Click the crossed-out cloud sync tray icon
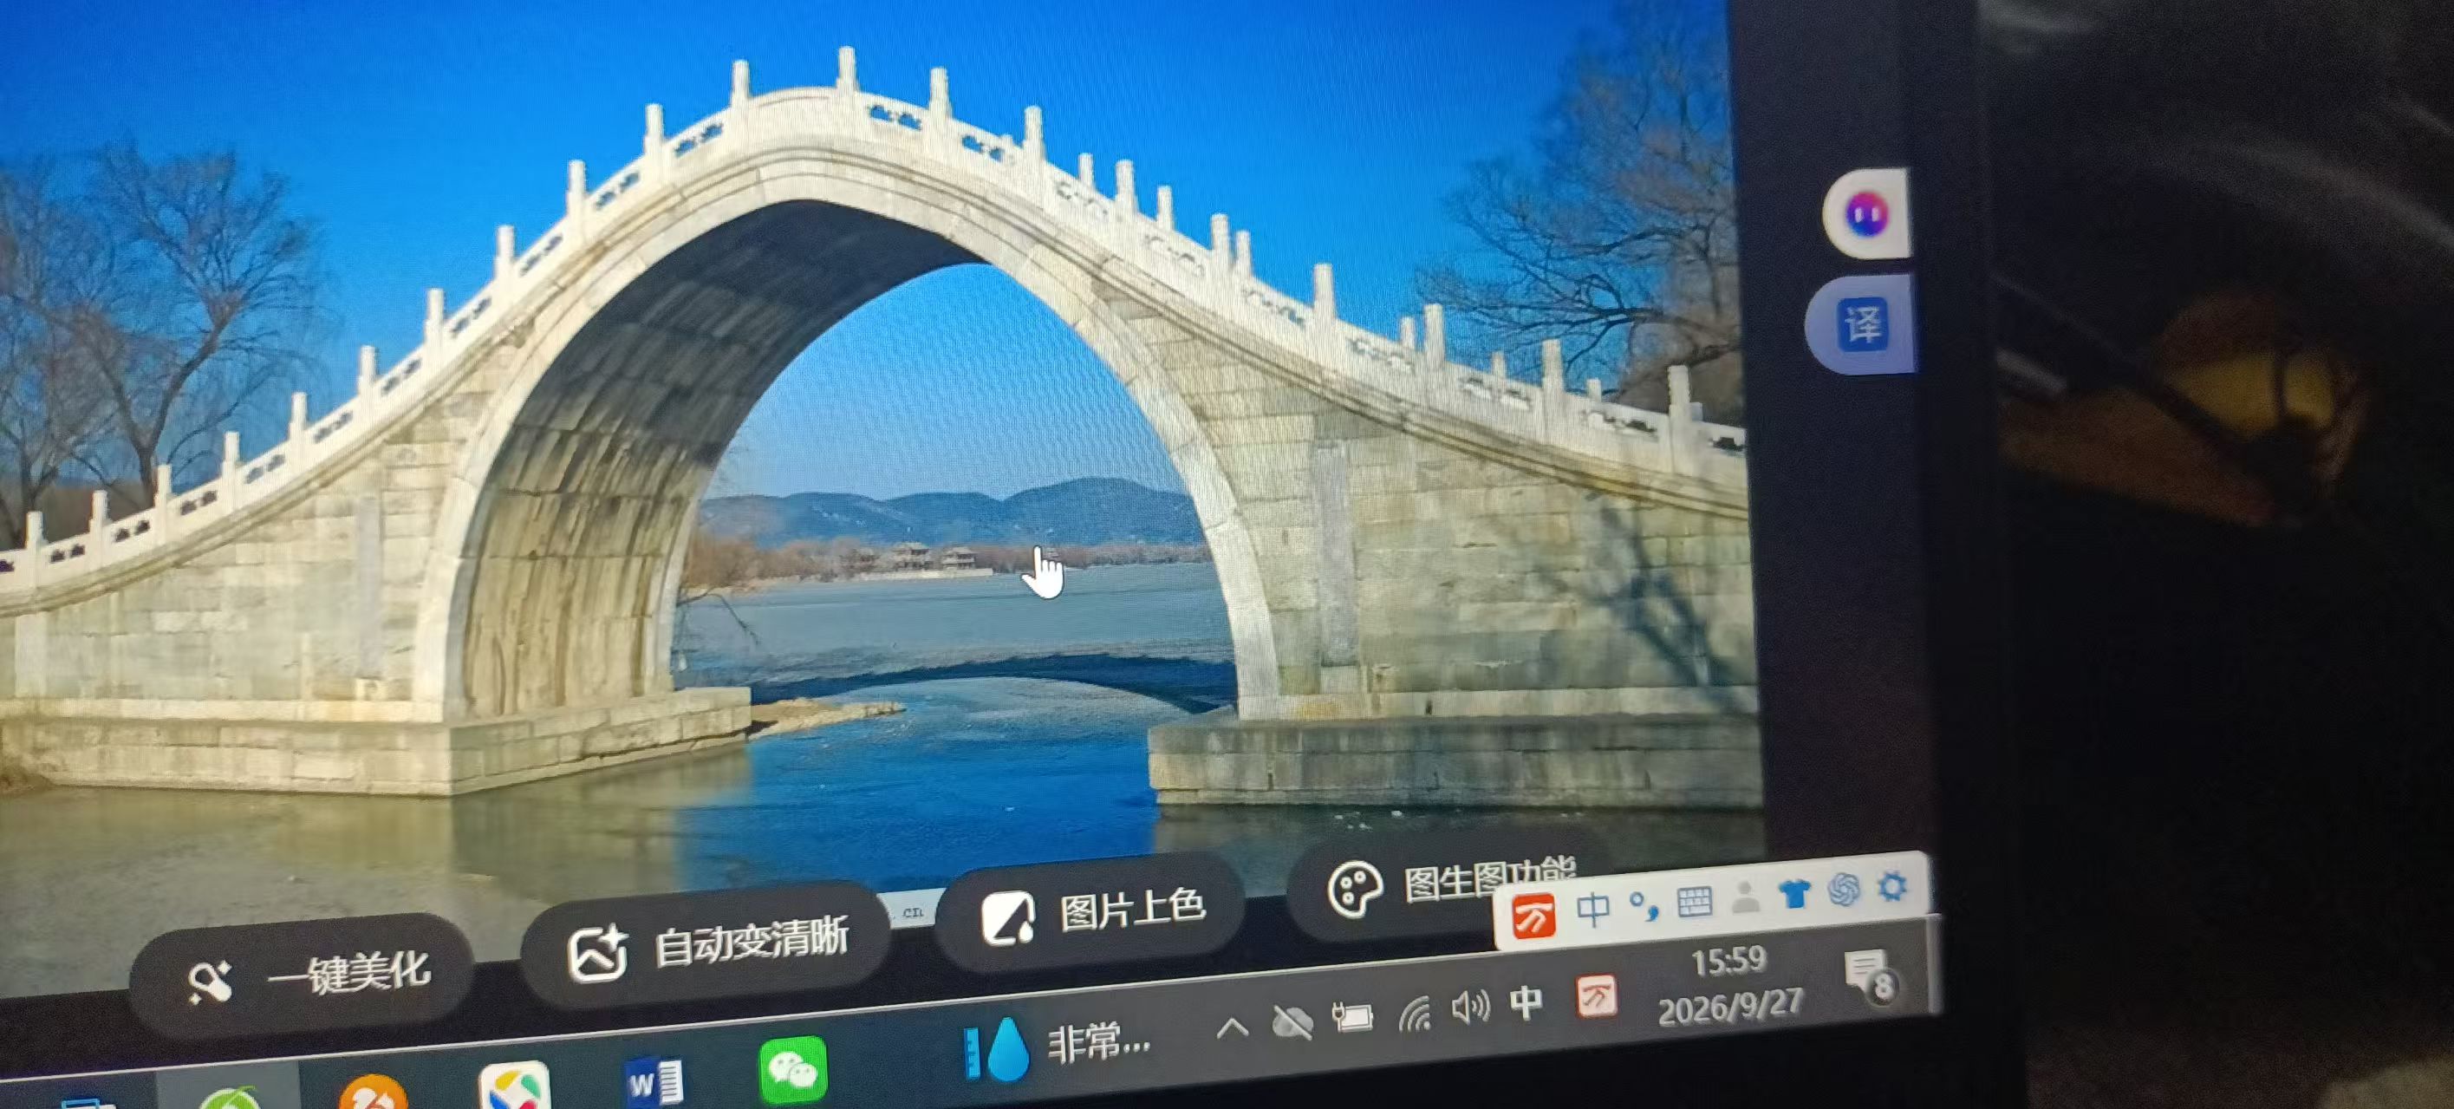The height and width of the screenshot is (1109, 2454). click(x=1292, y=1023)
